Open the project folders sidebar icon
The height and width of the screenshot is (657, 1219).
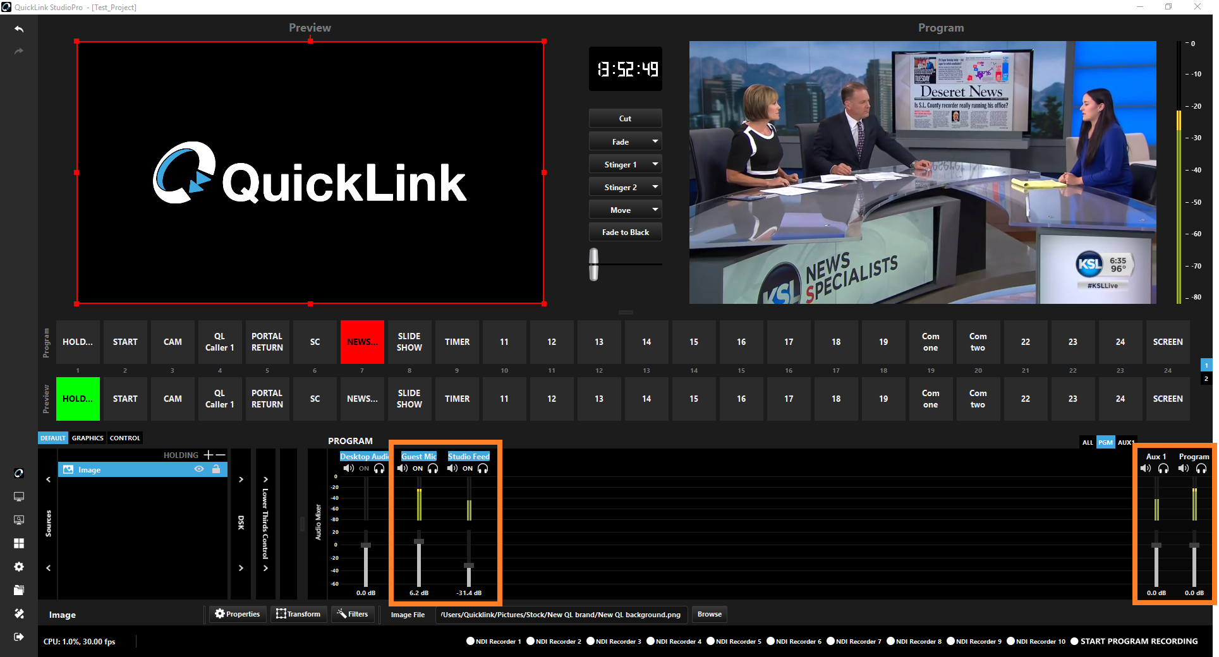click(x=19, y=590)
